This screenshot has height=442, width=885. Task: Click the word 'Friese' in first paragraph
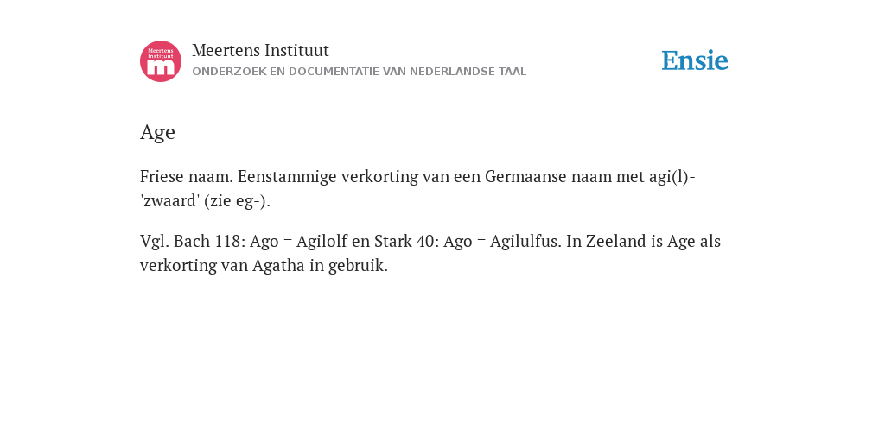[162, 176]
